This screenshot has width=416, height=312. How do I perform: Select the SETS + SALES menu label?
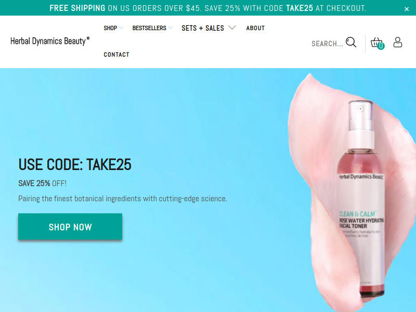click(203, 28)
